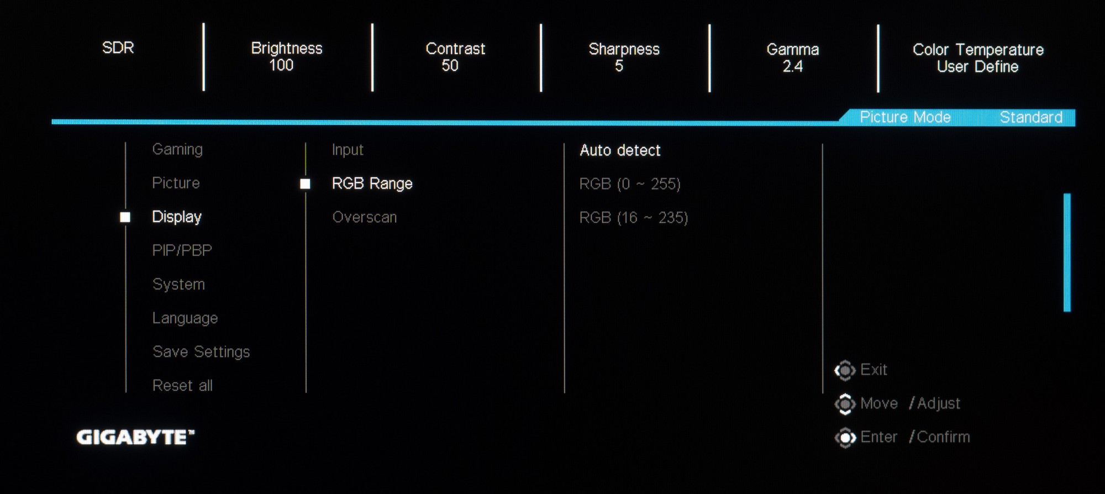Select the Overscan submenu item
The height and width of the screenshot is (494, 1105).
click(365, 217)
